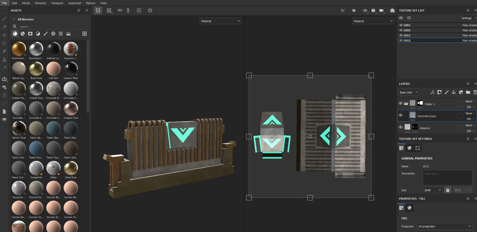Open the Mode menu
Image resolution: width=477 pixels, height=232 pixels.
(26, 3)
